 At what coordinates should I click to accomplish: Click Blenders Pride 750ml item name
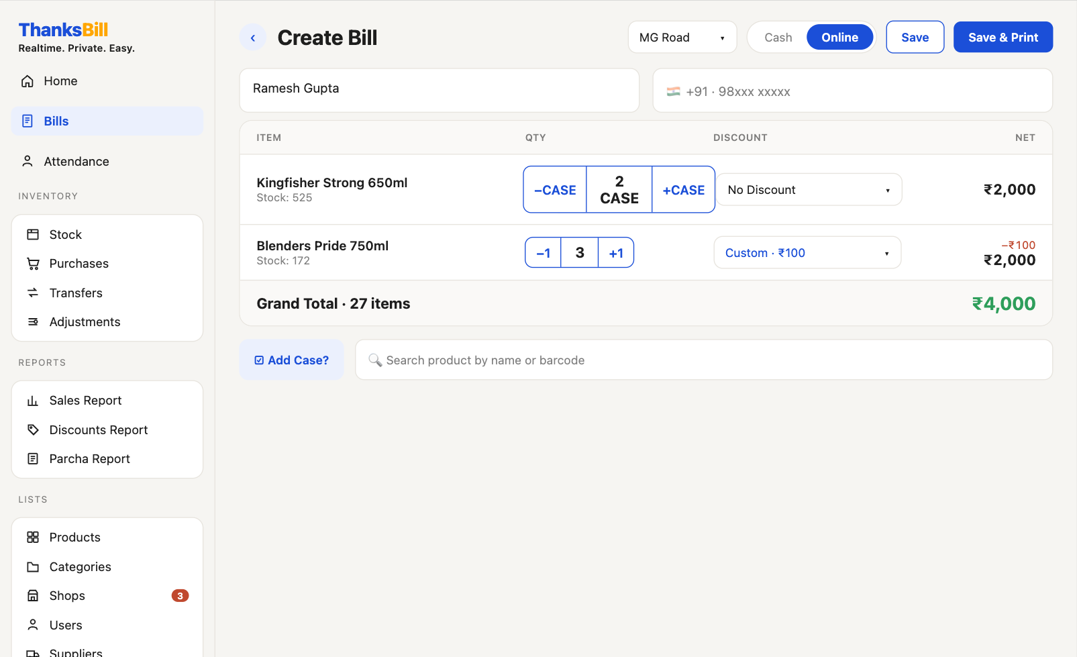pos(323,246)
